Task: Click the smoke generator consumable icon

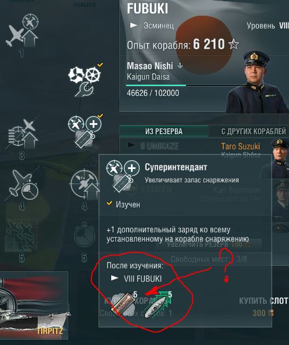Action: [x=123, y=304]
